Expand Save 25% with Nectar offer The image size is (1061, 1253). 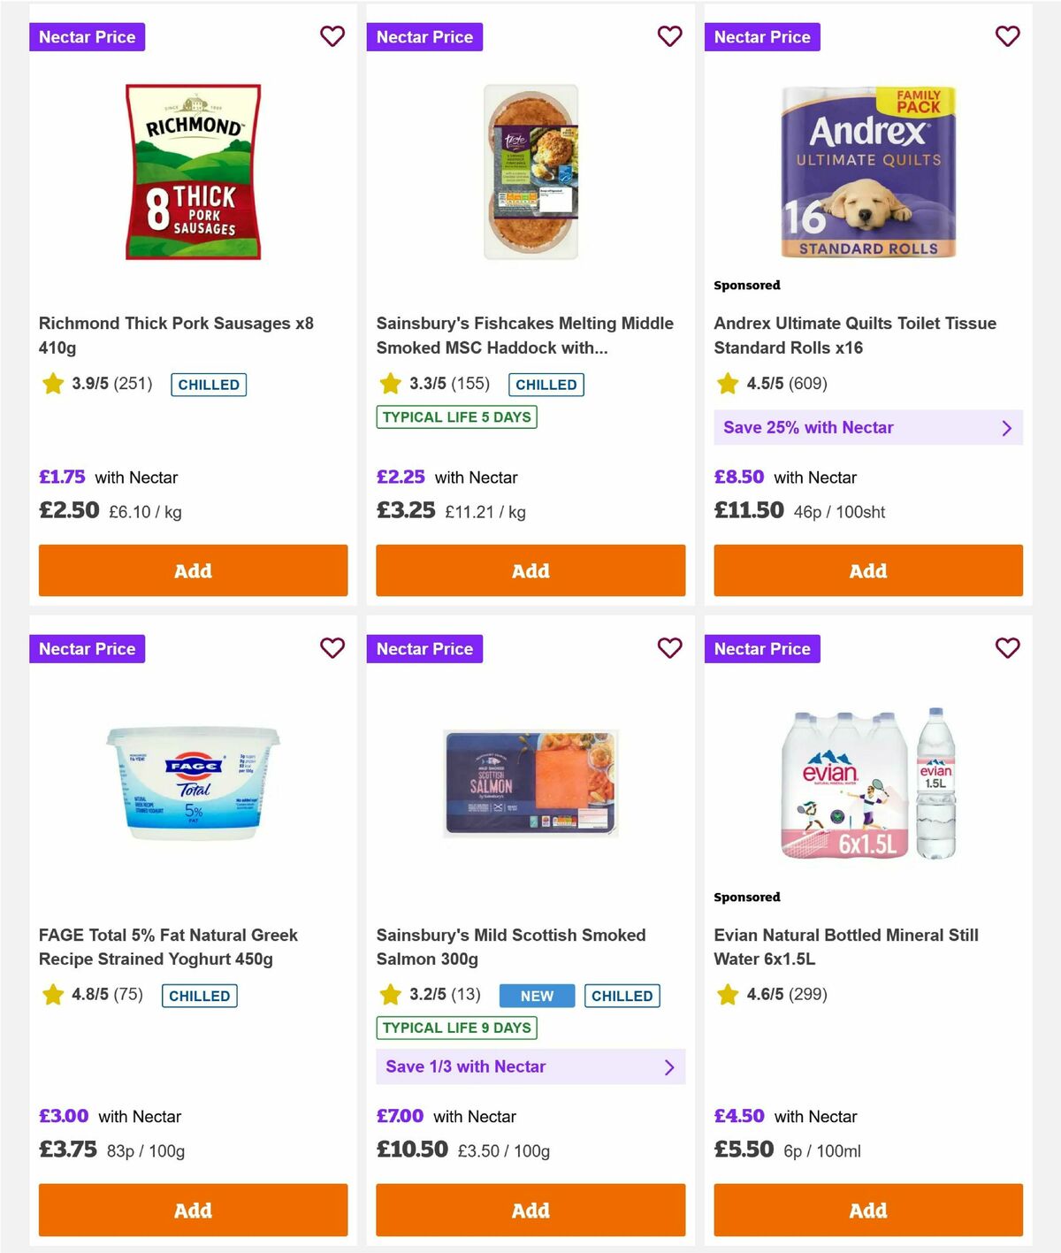(867, 427)
